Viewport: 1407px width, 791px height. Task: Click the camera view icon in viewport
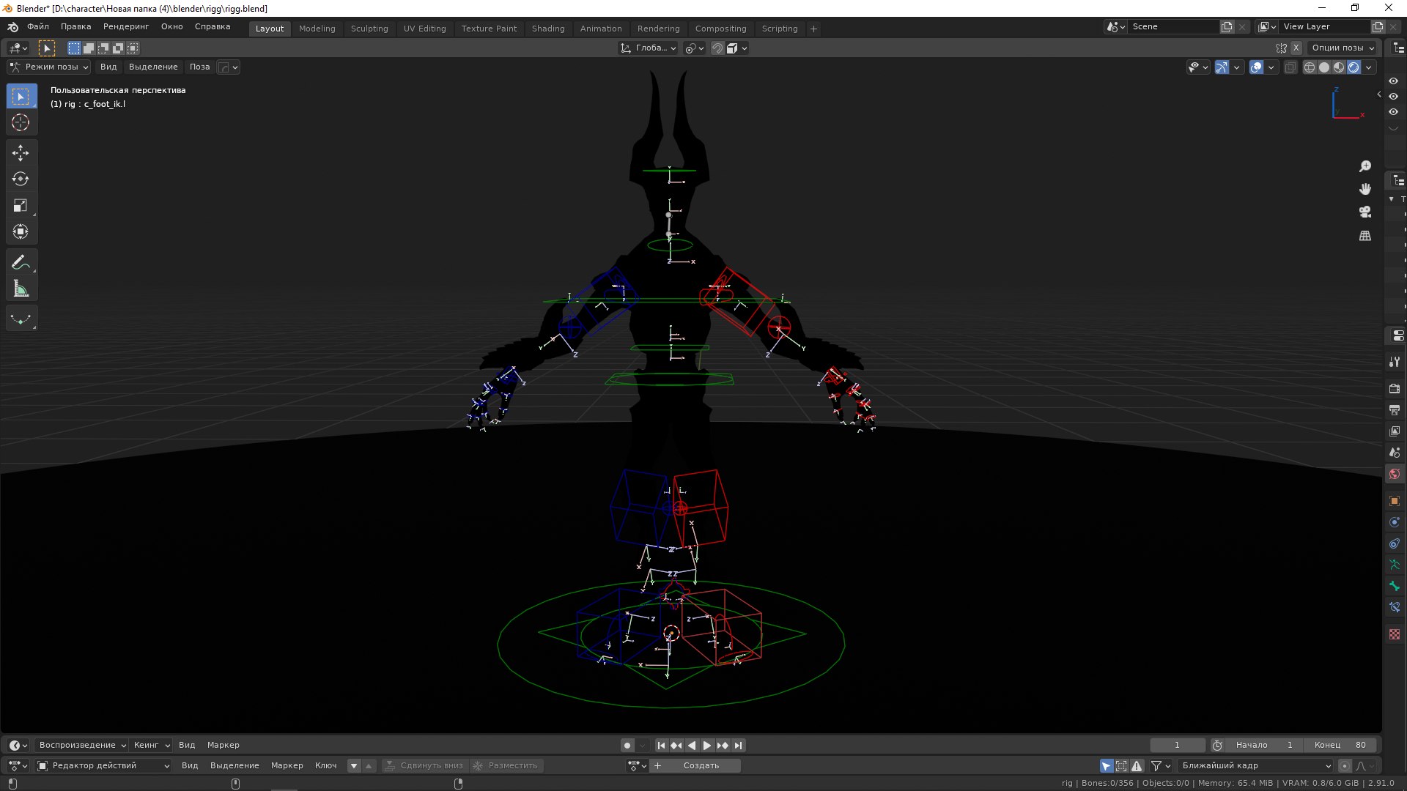coord(1364,212)
